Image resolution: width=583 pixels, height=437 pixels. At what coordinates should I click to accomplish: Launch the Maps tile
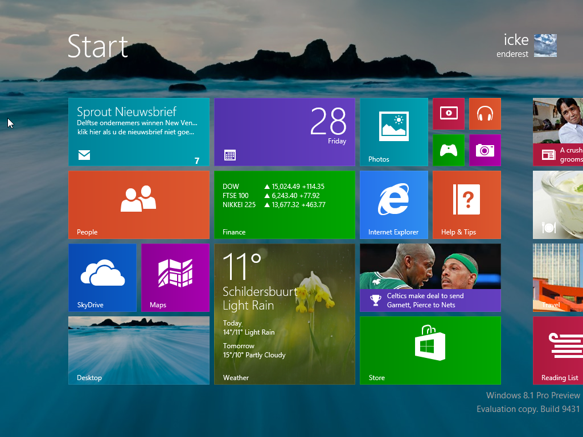[x=175, y=278]
